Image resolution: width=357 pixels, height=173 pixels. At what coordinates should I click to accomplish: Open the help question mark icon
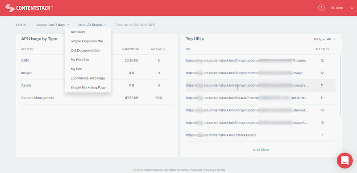tap(321, 8)
